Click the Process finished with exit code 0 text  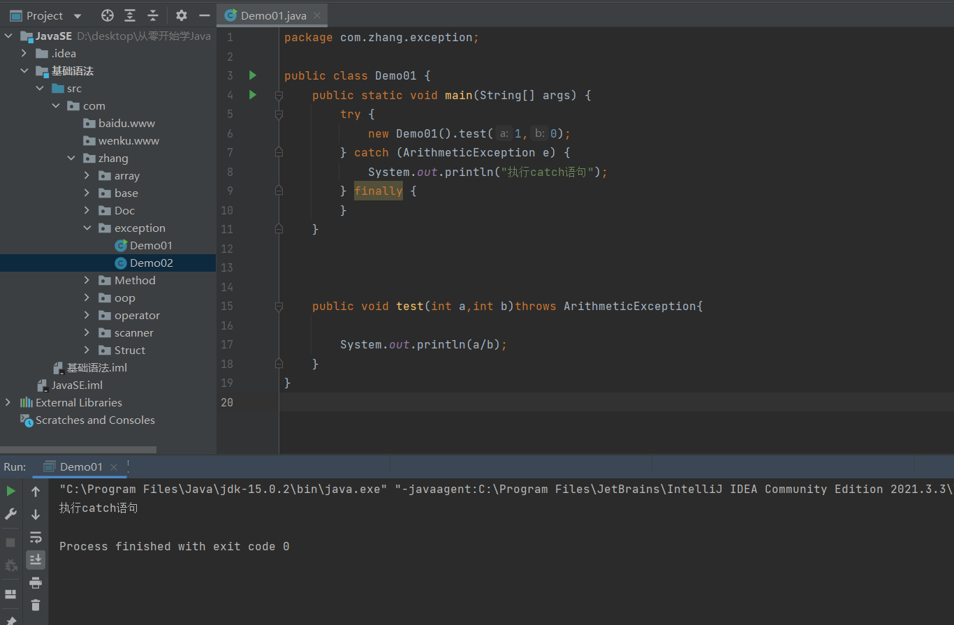click(175, 546)
